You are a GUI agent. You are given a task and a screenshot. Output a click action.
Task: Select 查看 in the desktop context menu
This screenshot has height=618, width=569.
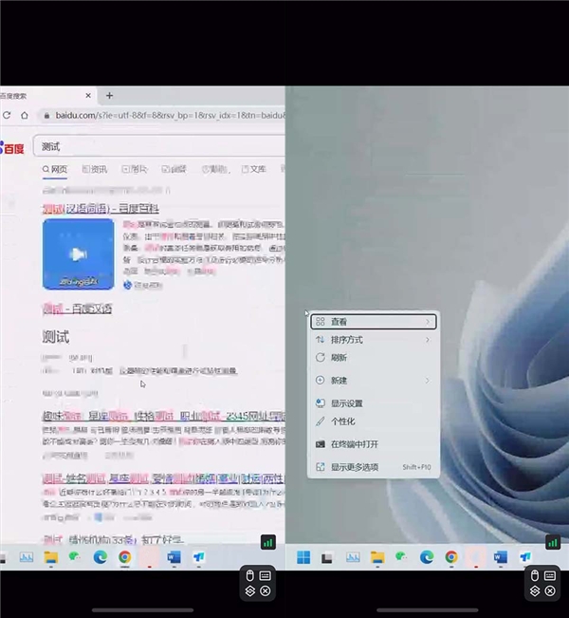point(374,322)
